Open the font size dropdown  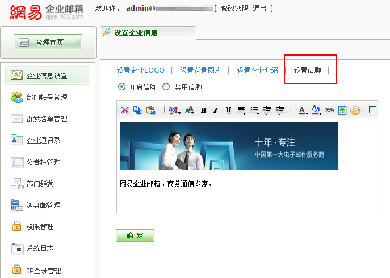[x=190, y=110]
